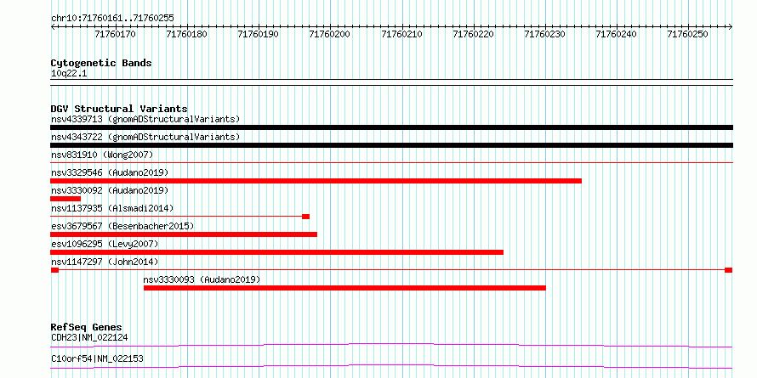Click the nsv3329546 red variant bar
Screen dimensions: 757x378
[x=316, y=181]
